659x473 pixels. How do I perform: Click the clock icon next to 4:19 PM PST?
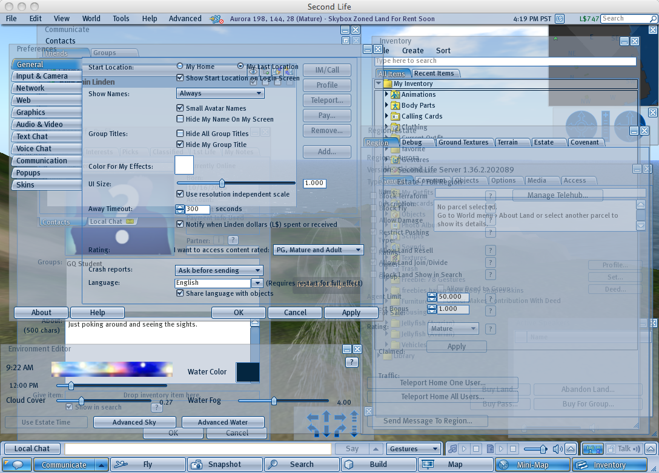(x=560, y=19)
